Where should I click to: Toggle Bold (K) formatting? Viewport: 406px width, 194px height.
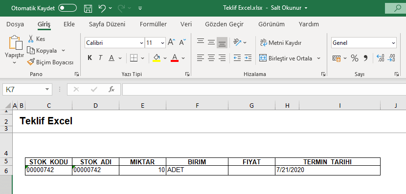point(90,58)
